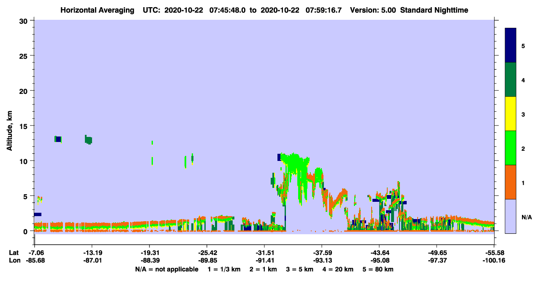The width and height of the screenshot is (549, 281).
Task: Click the colorbar label '2'
Action: point(523,148)
